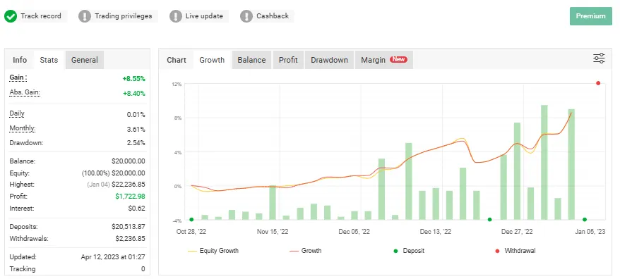Click the 3.61% monthly value
This screenshot has width=620, height=279.
coord(136,130)
